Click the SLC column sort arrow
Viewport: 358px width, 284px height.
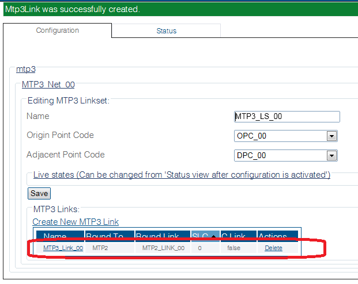[213, 236]
